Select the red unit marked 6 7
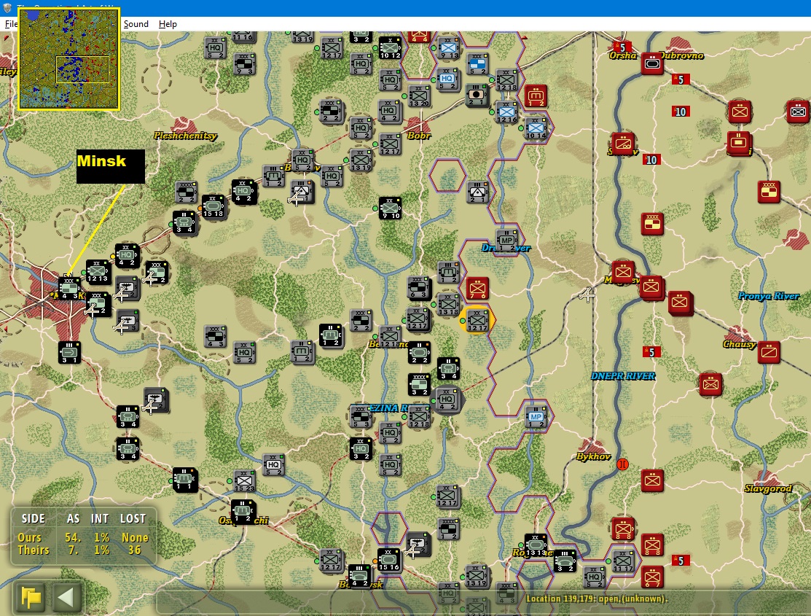 tap(652, 577)
